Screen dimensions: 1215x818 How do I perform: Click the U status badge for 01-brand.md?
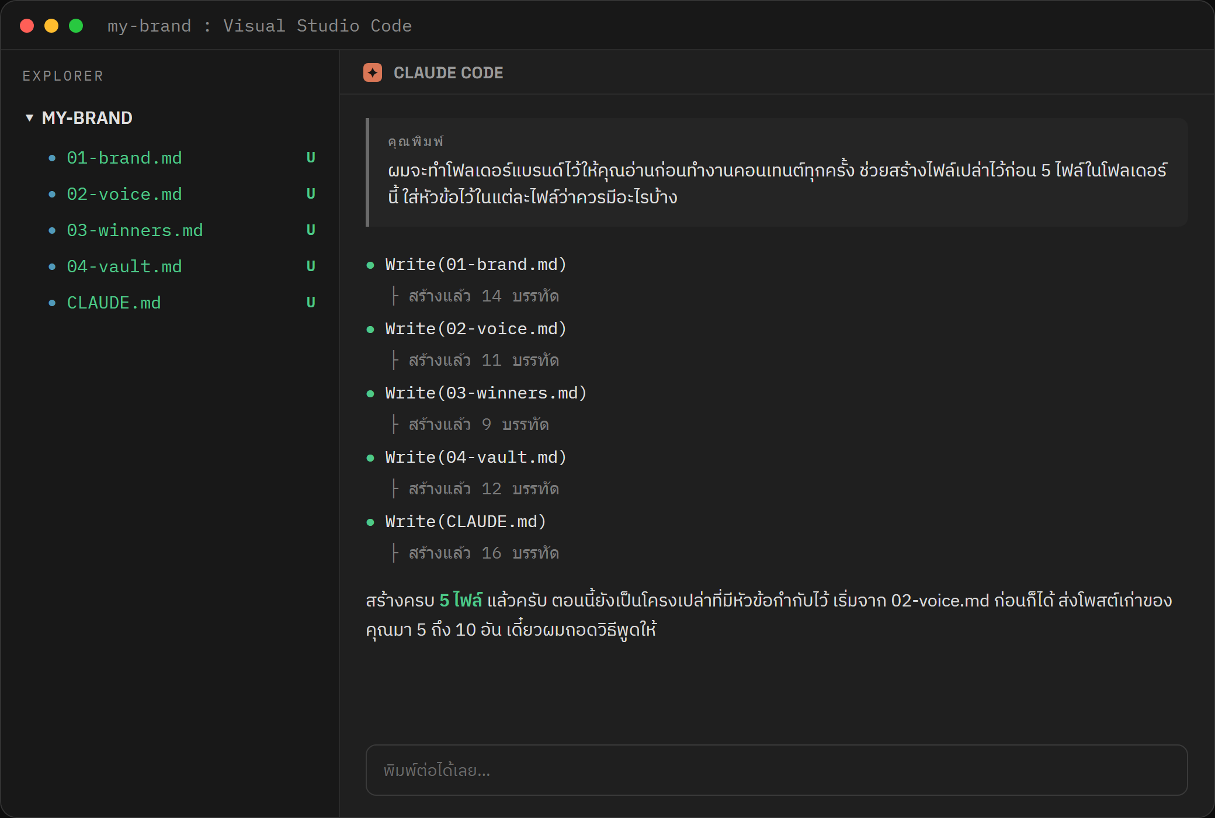point(311,158)
